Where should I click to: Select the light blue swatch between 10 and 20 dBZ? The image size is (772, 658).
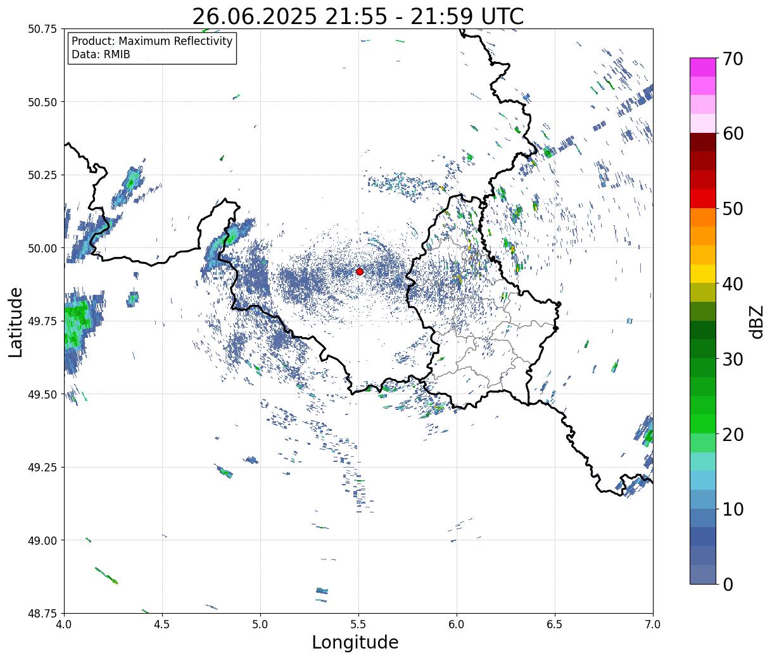pyautogui.click(x=703, y=480)
